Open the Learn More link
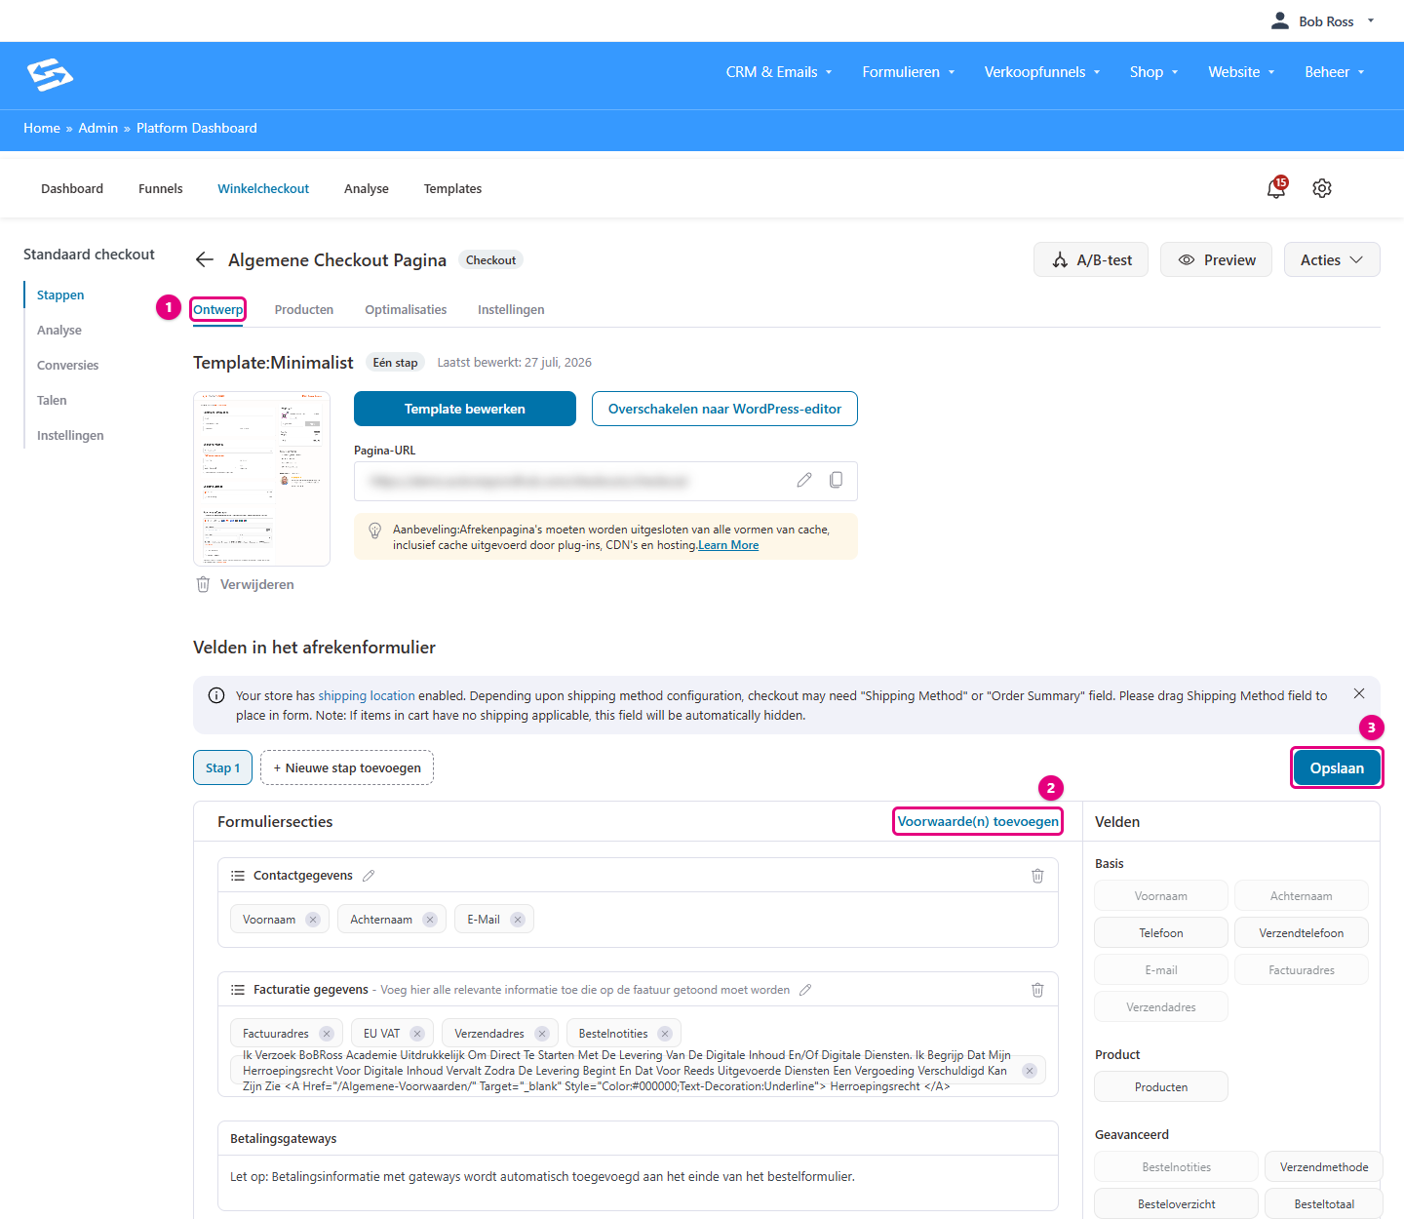The height and width of the screenshot is (1219, 1404). coord(728,545)
